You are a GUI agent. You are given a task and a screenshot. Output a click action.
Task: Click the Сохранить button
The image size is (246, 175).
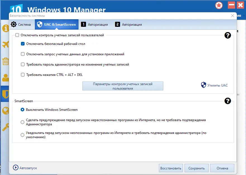[196, 168]
